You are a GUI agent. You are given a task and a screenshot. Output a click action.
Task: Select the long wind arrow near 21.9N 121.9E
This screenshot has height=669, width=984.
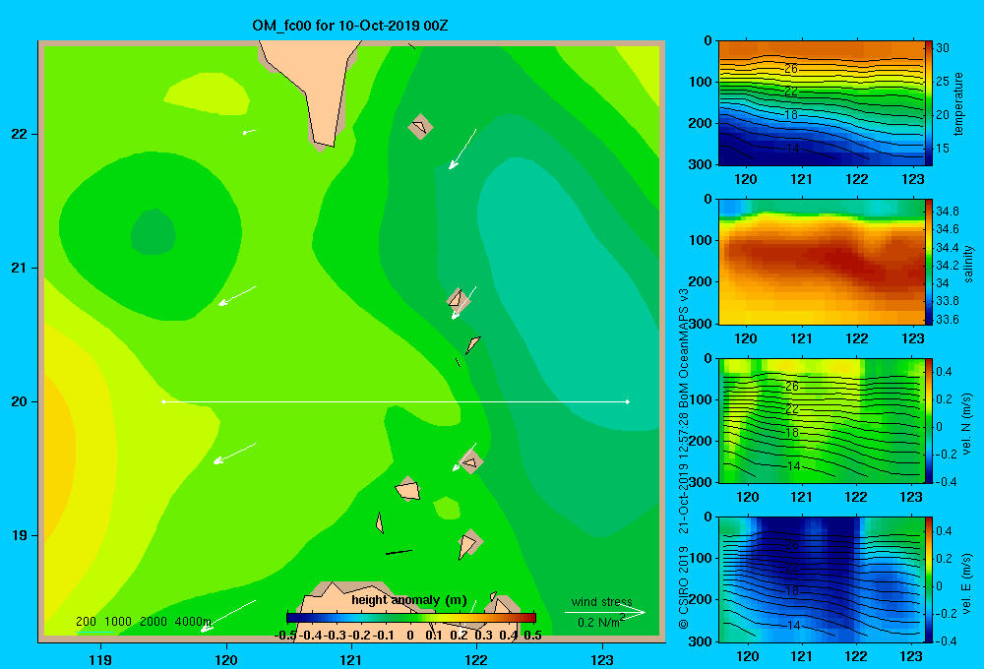tap(462, 150)
